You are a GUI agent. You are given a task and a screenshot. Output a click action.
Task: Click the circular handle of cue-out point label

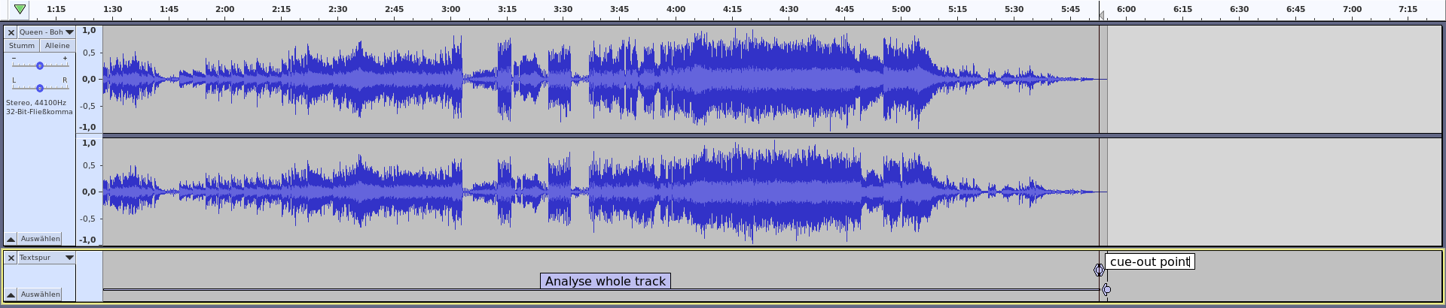(x=1099, y=270)
